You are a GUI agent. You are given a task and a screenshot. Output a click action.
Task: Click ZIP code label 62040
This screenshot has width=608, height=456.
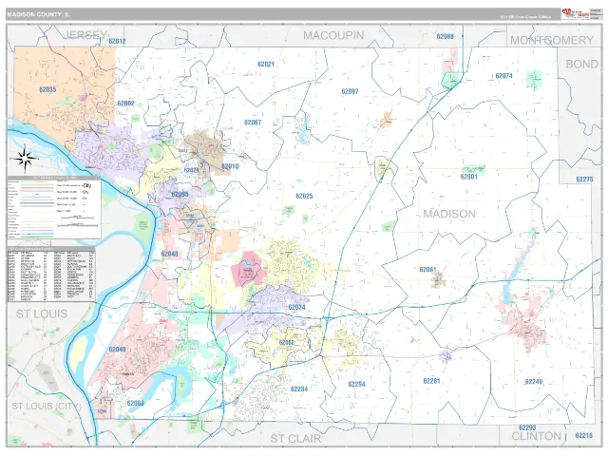pos(117,350)
